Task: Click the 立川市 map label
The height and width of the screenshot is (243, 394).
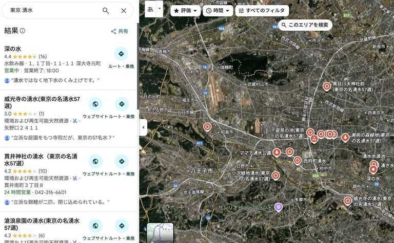Action: point(270,124)
